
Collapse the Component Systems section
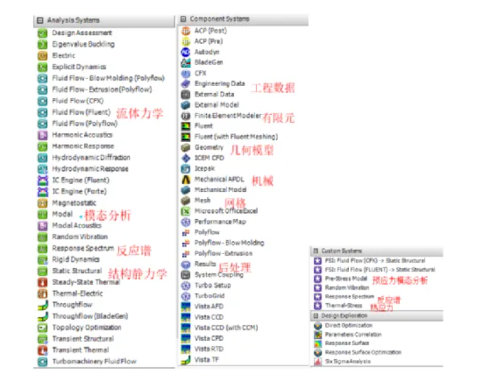click(x=183, y=19)
